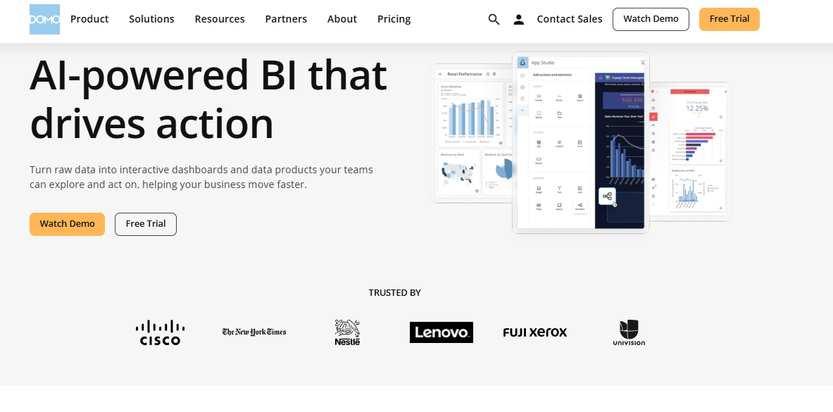Screen dimensions: 833x412
Task: Select the Tabs element icon
Action: pos(559,113)
